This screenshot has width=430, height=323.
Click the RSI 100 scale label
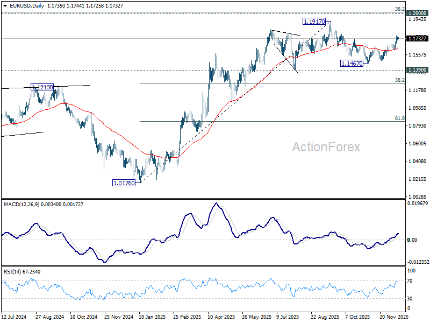411,271
